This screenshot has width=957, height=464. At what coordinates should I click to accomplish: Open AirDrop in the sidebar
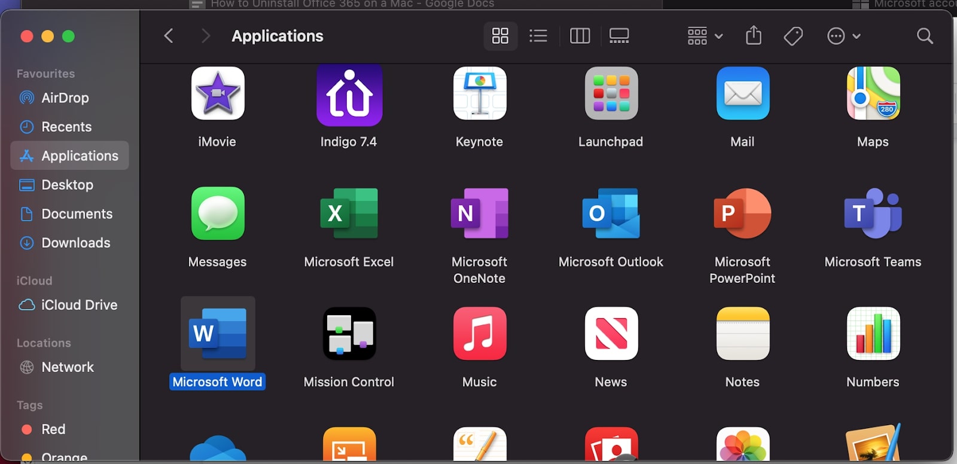tap(69, 98)
